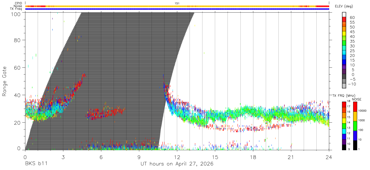Click the '1000' noise legend label
Image resolution: width=370 pixels, height=170 pixels.
tap(362, 120)
